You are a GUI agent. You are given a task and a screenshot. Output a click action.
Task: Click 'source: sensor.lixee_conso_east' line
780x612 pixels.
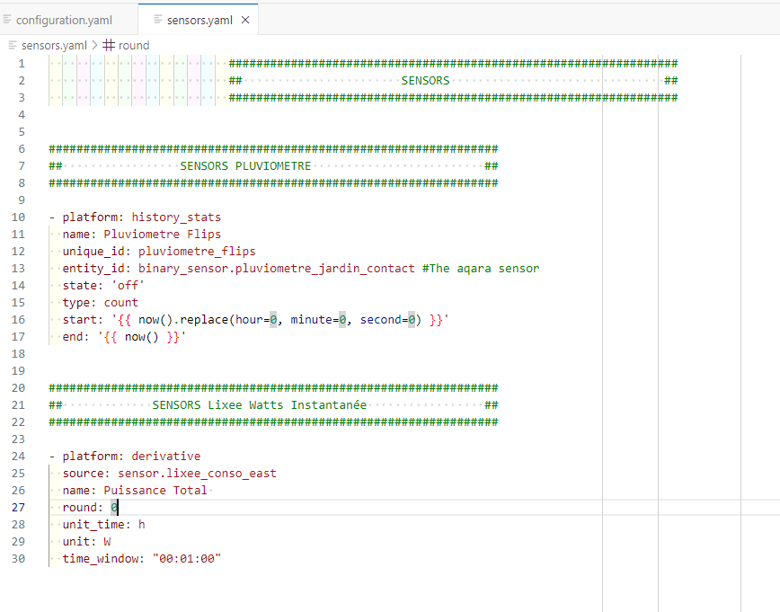[x=170, y=474]
